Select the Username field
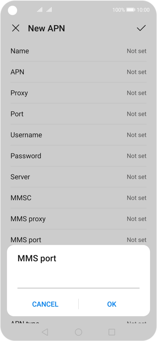The height and width of the screenshot is (341, 157). (x=78, y=135)
